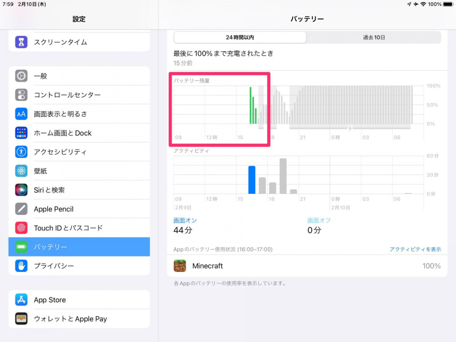Tap the Apple Pencil icon
The height and width of the screenshot is (342, 456).
click(21, 209)
